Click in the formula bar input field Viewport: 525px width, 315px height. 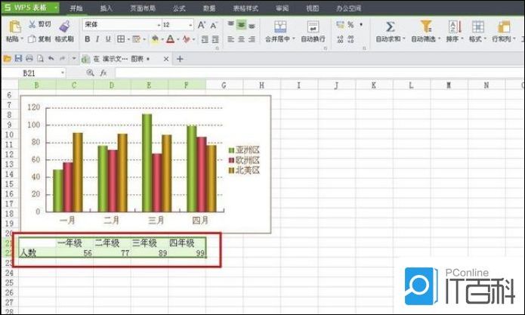click(320, 73)
